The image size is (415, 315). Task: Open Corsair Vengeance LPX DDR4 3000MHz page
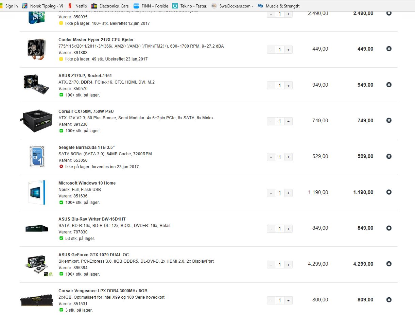[x=103, y=291]
